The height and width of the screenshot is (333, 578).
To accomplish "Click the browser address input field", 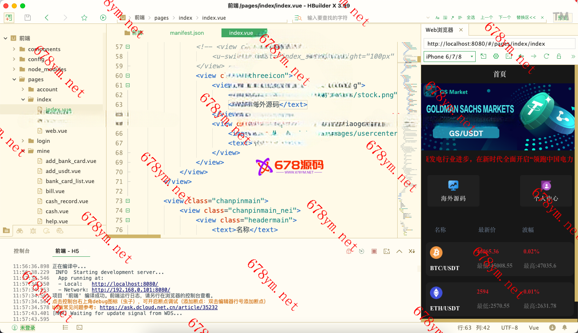I will (x=498, y=43).
